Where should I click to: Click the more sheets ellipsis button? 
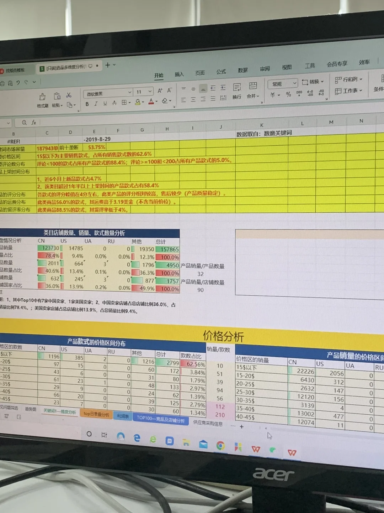[233, 425]
